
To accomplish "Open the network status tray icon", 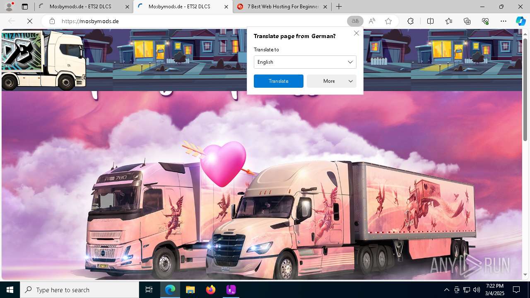I will pos(467,290).
